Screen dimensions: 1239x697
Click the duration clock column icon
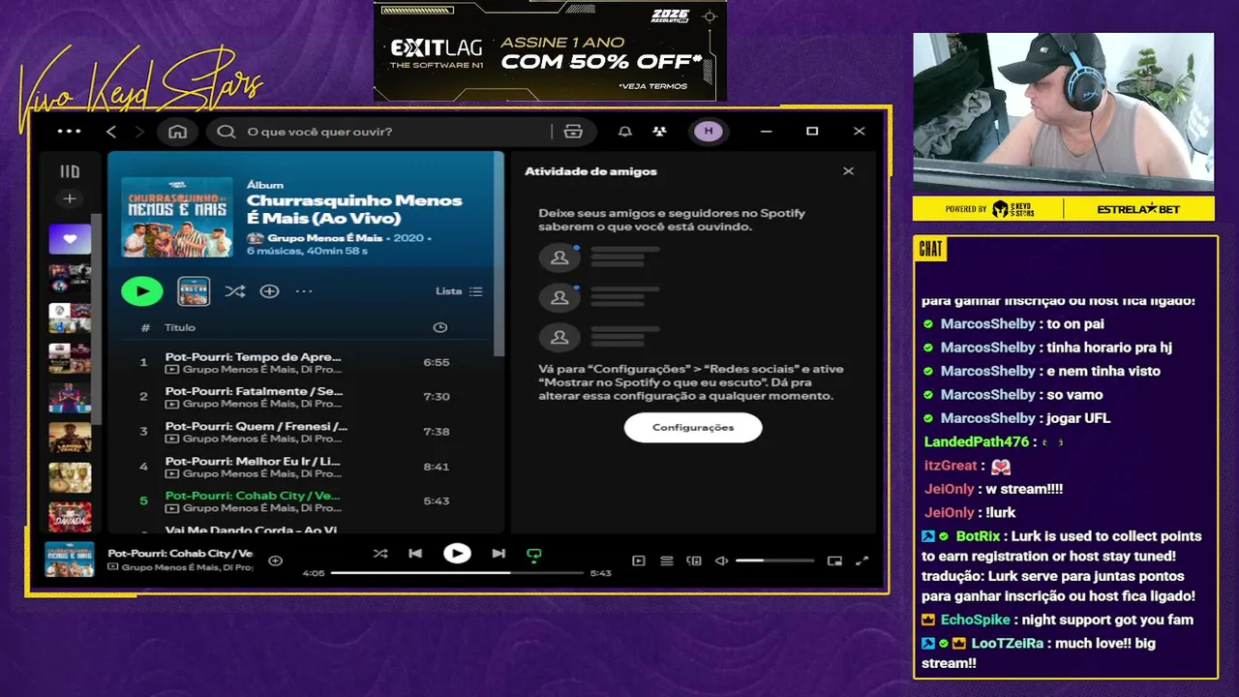pyautogui.click(x=439, y=327)
